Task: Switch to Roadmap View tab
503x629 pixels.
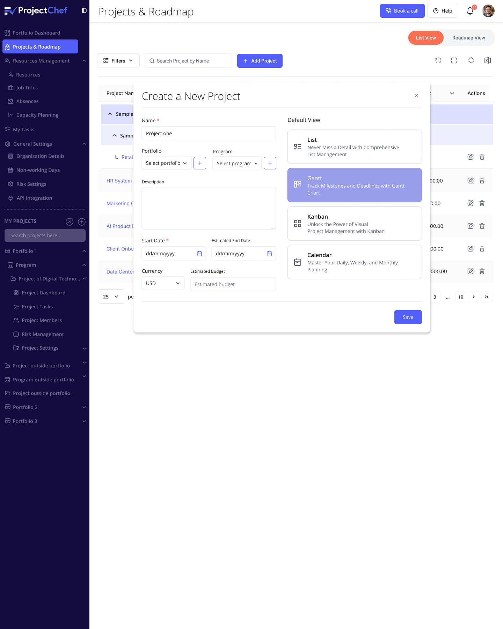Action: (468, 38)
